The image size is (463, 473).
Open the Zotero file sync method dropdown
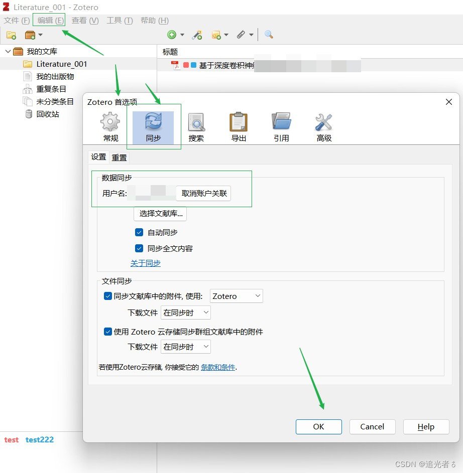[x=236, y=296]
